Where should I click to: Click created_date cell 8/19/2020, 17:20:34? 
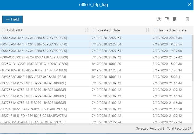point(106,70)
